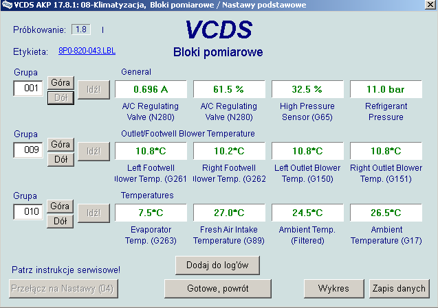The image size is (438, 308).
Task: Click Przełącz na Nastawy (04) button
Action: click(63, 289)
